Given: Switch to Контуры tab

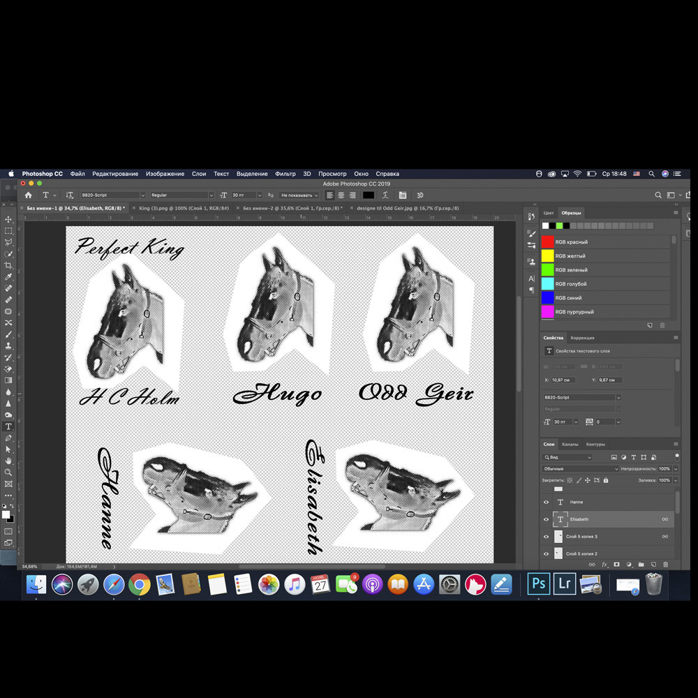Looking at the screenshot, I should point(595,444).
